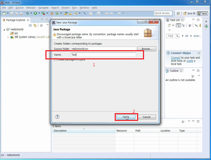Screen dimensions: 211x160
Task: Click the green Run icon in the toolbar
Action: [x=35, y=13]
